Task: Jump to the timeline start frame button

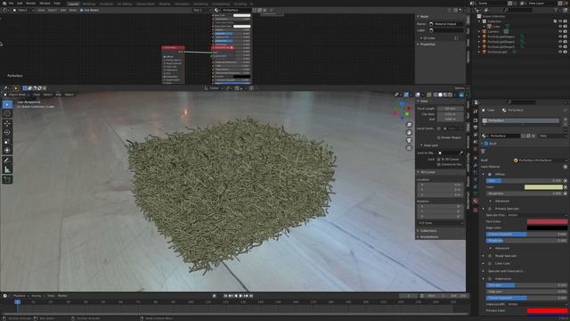Action: point(225,296)
